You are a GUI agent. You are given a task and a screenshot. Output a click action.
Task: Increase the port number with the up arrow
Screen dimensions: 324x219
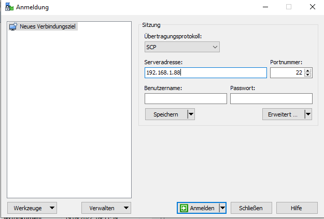point(308,70)
